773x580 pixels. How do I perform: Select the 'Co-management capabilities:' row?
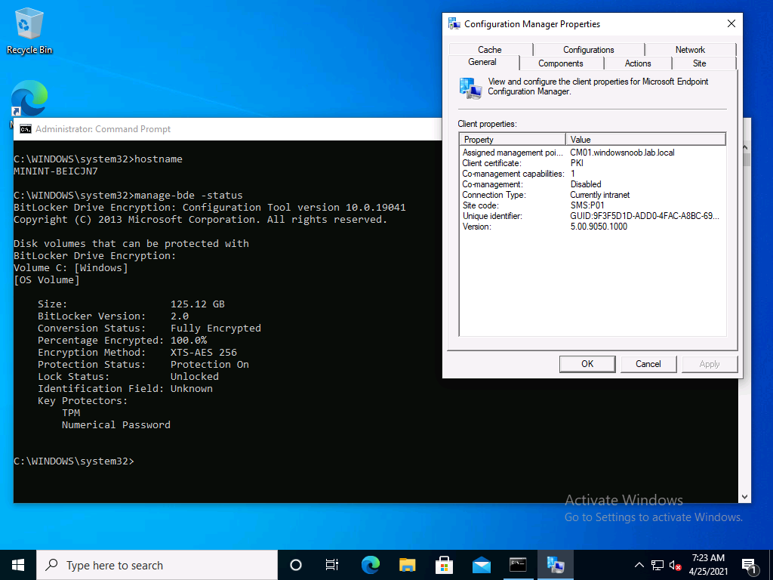(593, 174)
